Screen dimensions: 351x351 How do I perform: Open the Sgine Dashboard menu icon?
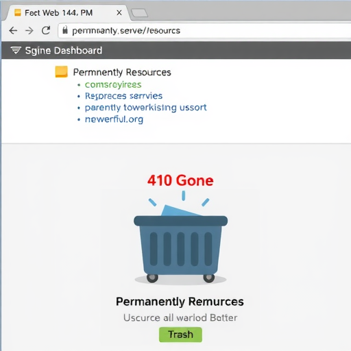[x=16, y=50]
